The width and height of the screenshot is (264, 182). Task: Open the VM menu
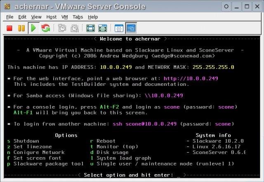(64, 17)
